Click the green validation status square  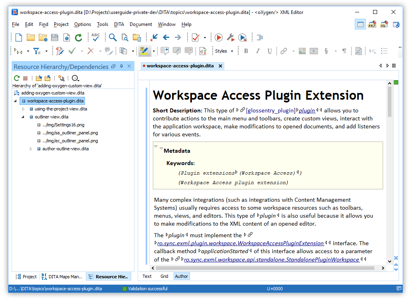click(396, 83)
